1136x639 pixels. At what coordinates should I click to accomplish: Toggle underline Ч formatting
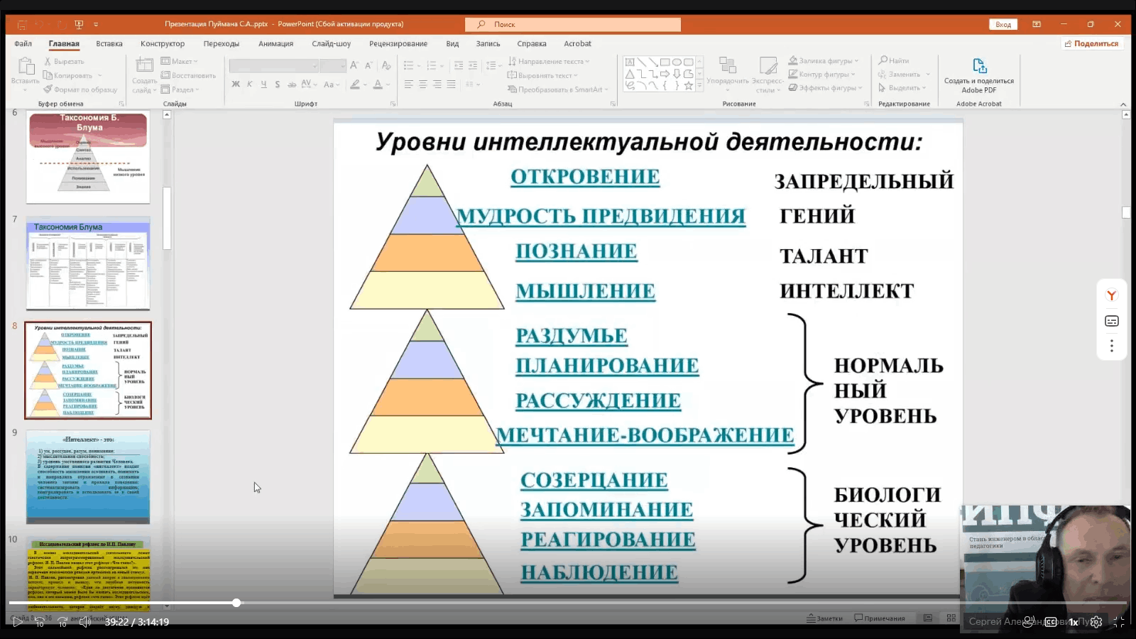click(x=263, y=84)
